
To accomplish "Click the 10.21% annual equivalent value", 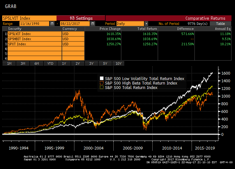I will coord(225,44).
